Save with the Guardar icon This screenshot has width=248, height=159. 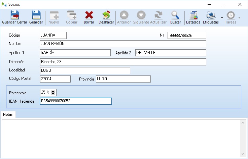[36, 15]
